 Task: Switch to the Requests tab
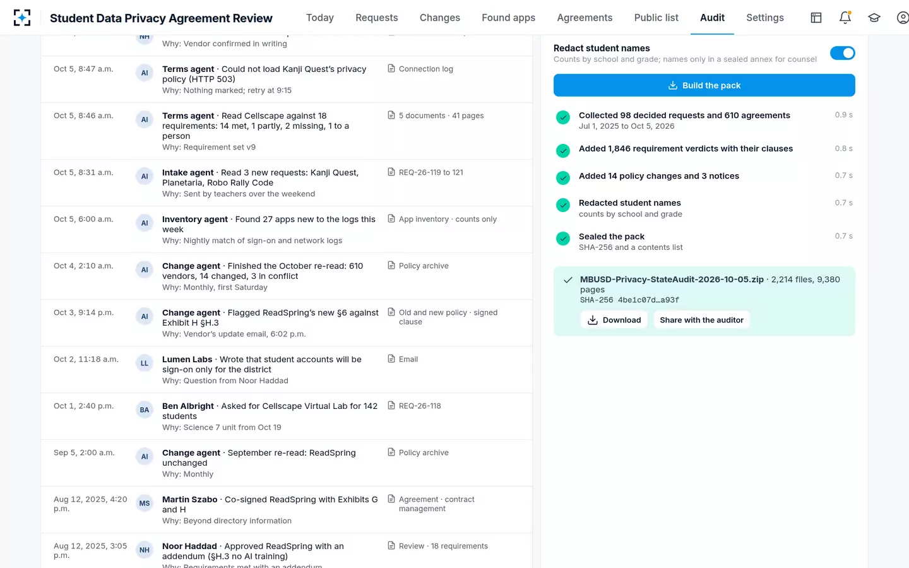click(377, 18)
